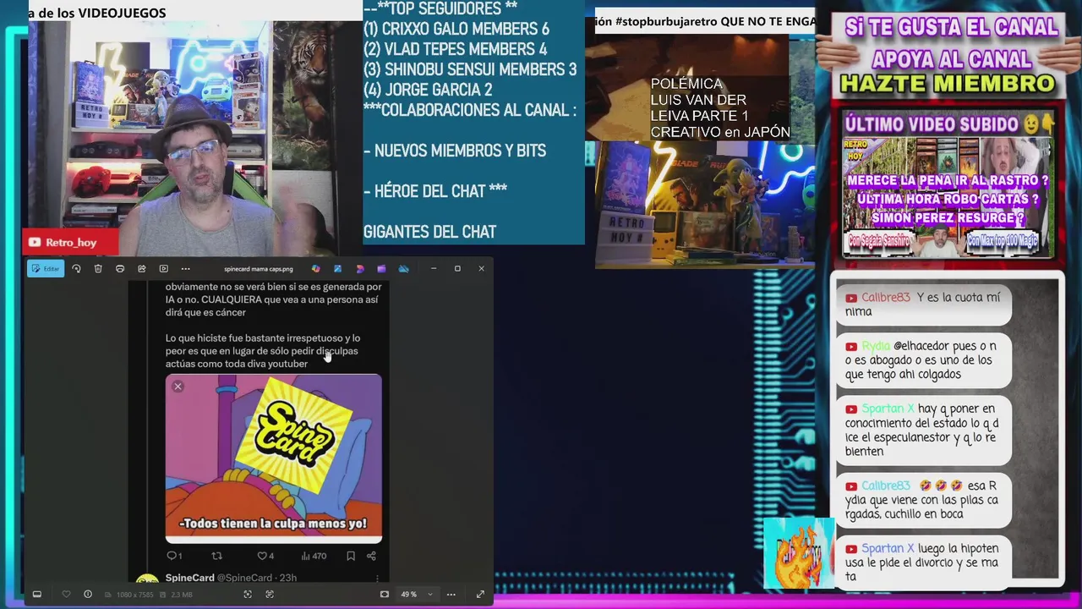The width and height of the screenshot is (1082, 609).
Task: Open the Designer blue icon in Photos
Action: point(337,269)
